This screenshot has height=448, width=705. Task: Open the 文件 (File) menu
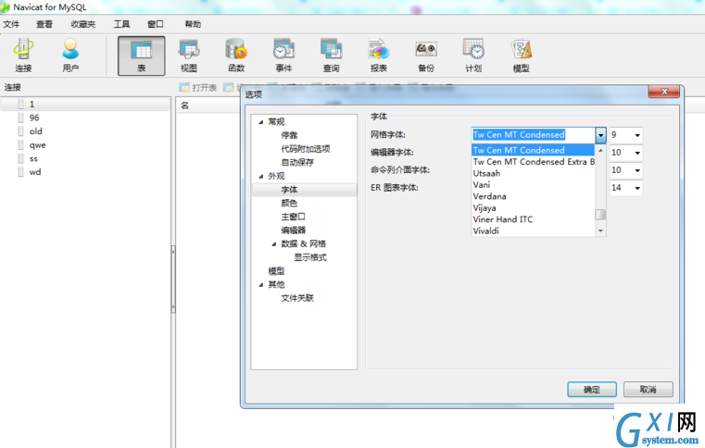pyautogui.click(x=11, y=24)
